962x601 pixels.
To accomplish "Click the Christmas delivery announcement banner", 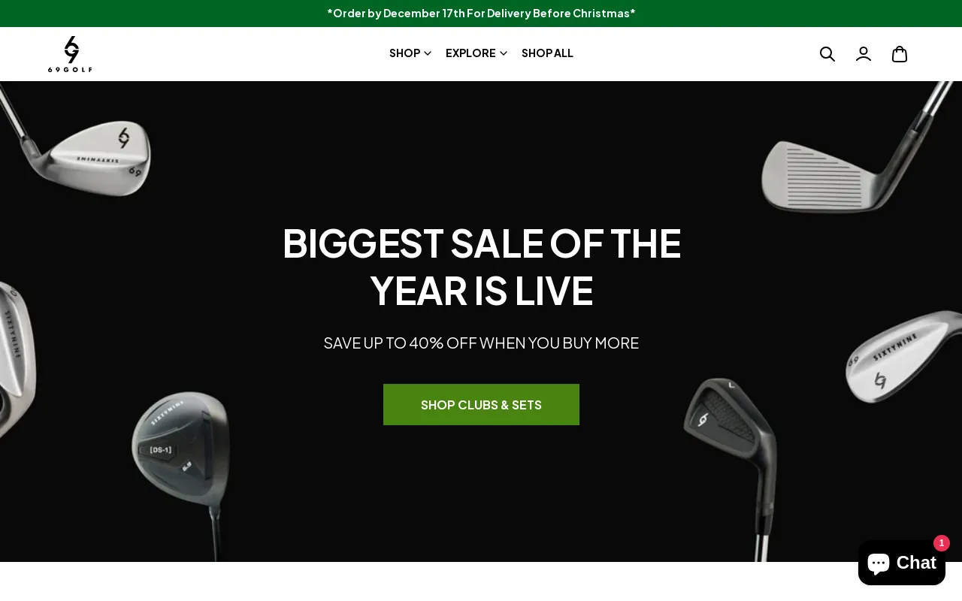I will 481,14.
